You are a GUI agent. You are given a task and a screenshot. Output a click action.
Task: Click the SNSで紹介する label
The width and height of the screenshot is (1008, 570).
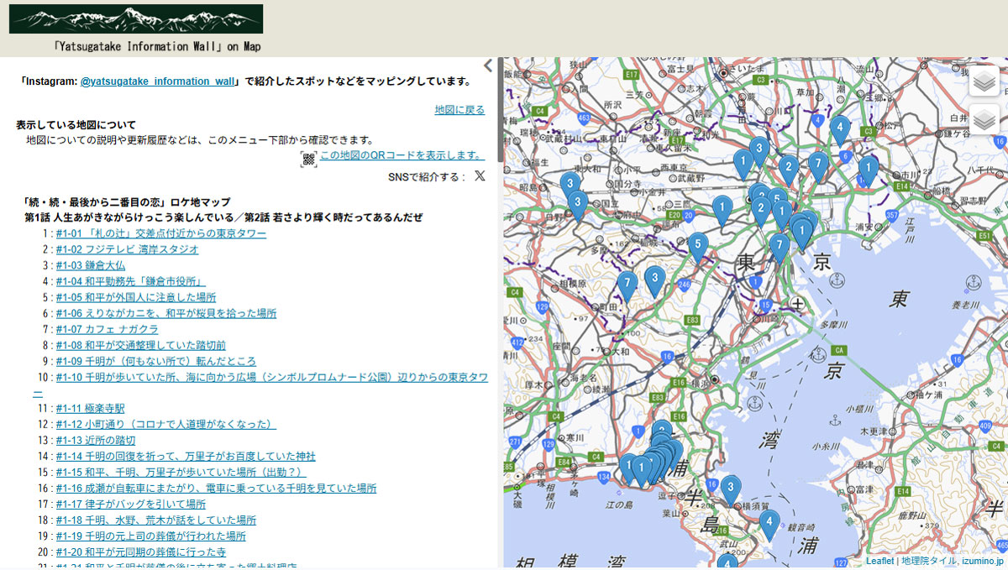[x=426, y=177]
